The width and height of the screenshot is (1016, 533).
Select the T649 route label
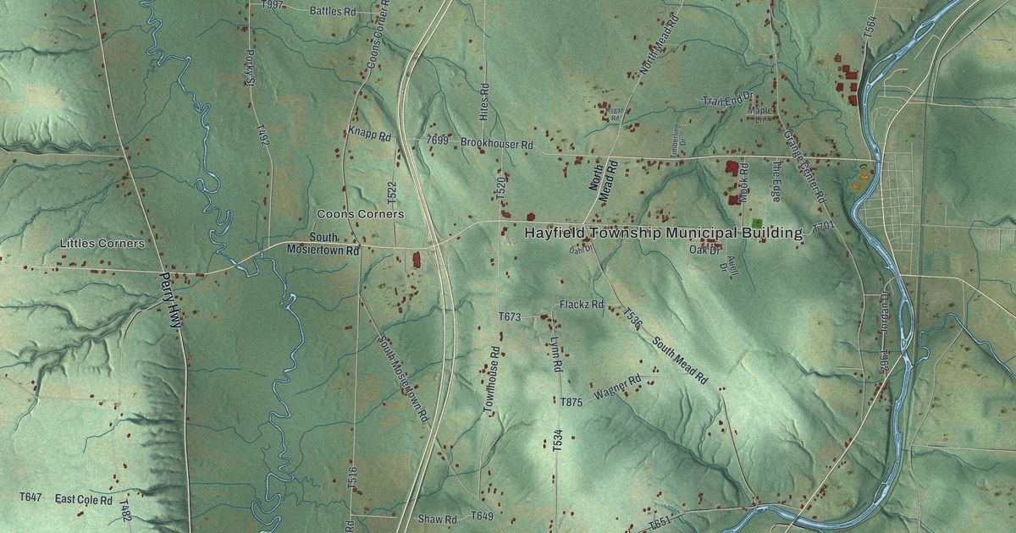point(482,516)
